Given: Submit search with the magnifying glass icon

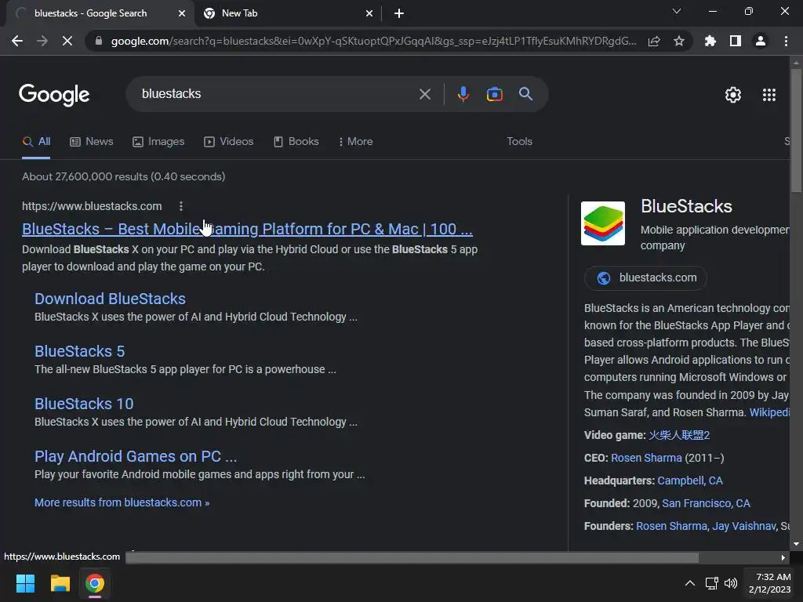Looking at the screenshot, I should [x=526, y=94].
